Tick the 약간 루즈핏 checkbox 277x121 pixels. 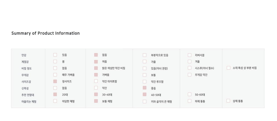144,81
